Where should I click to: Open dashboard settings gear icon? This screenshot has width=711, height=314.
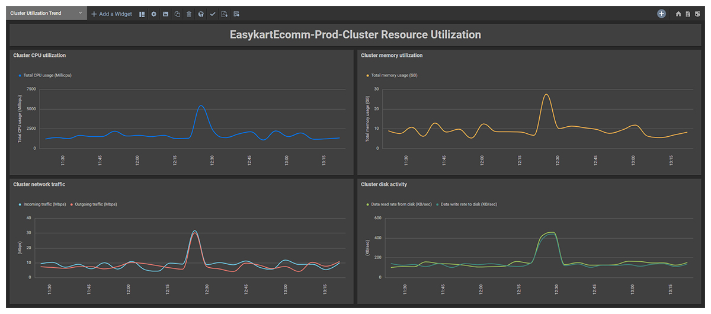[x=154, y=14]
